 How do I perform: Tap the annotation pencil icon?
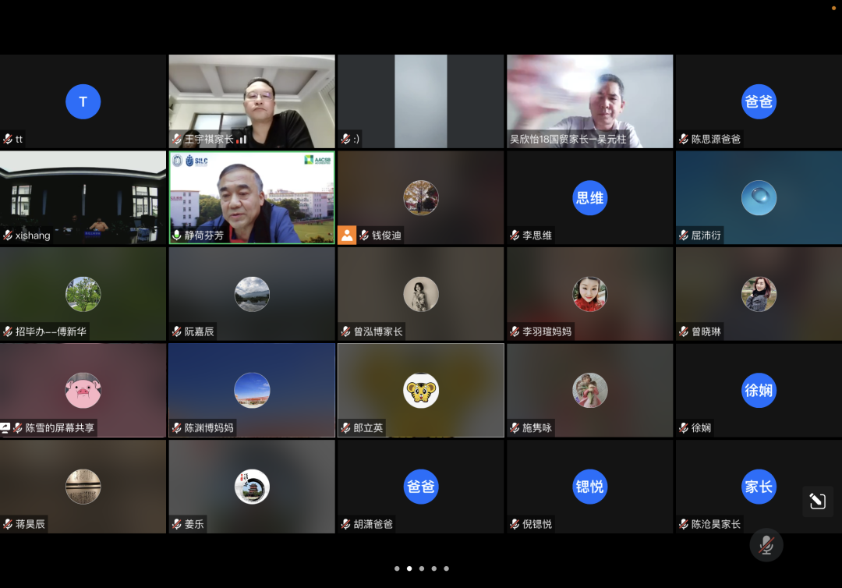point(817,501)
